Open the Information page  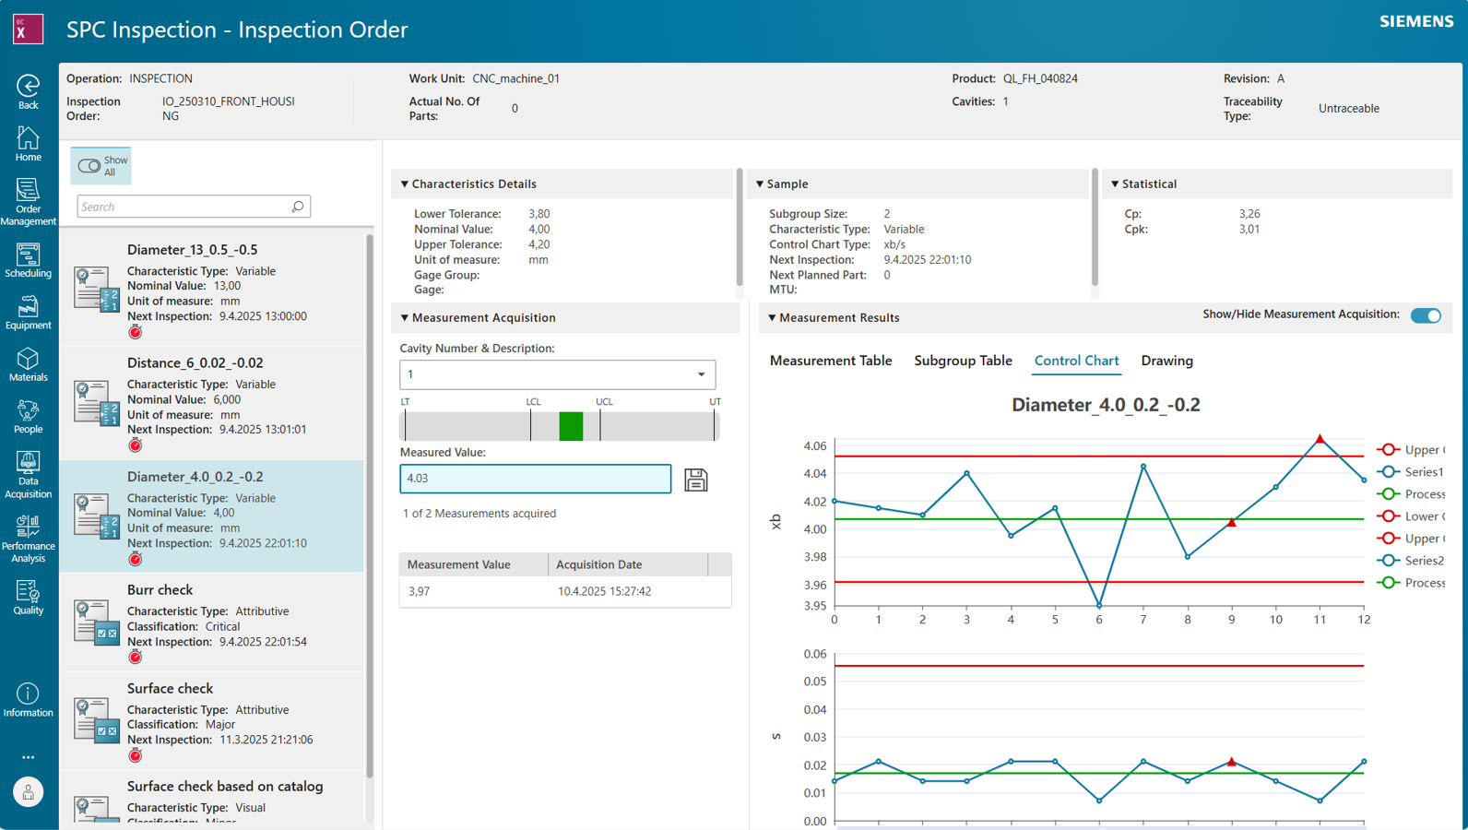[29, 700]
